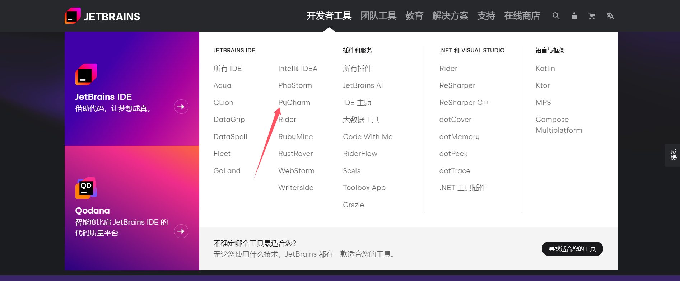This screenshot has height=281, width=680.
Task: Open ReSharper link
Action: click(457, 85)
